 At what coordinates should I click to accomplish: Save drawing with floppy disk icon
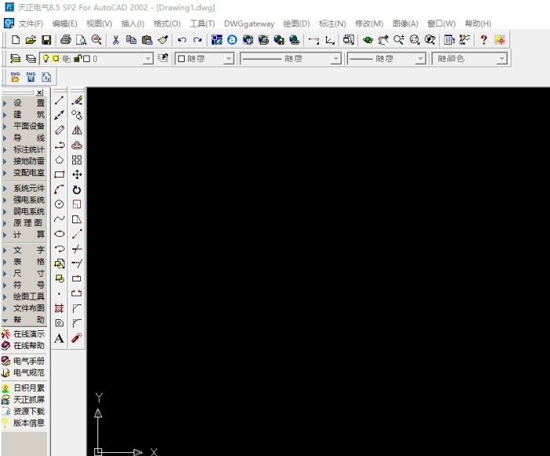[46, 39]
